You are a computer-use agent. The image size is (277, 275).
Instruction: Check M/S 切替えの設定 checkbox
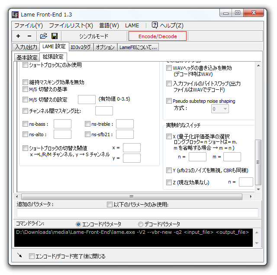pyautogui.click(x=25, y=99)
